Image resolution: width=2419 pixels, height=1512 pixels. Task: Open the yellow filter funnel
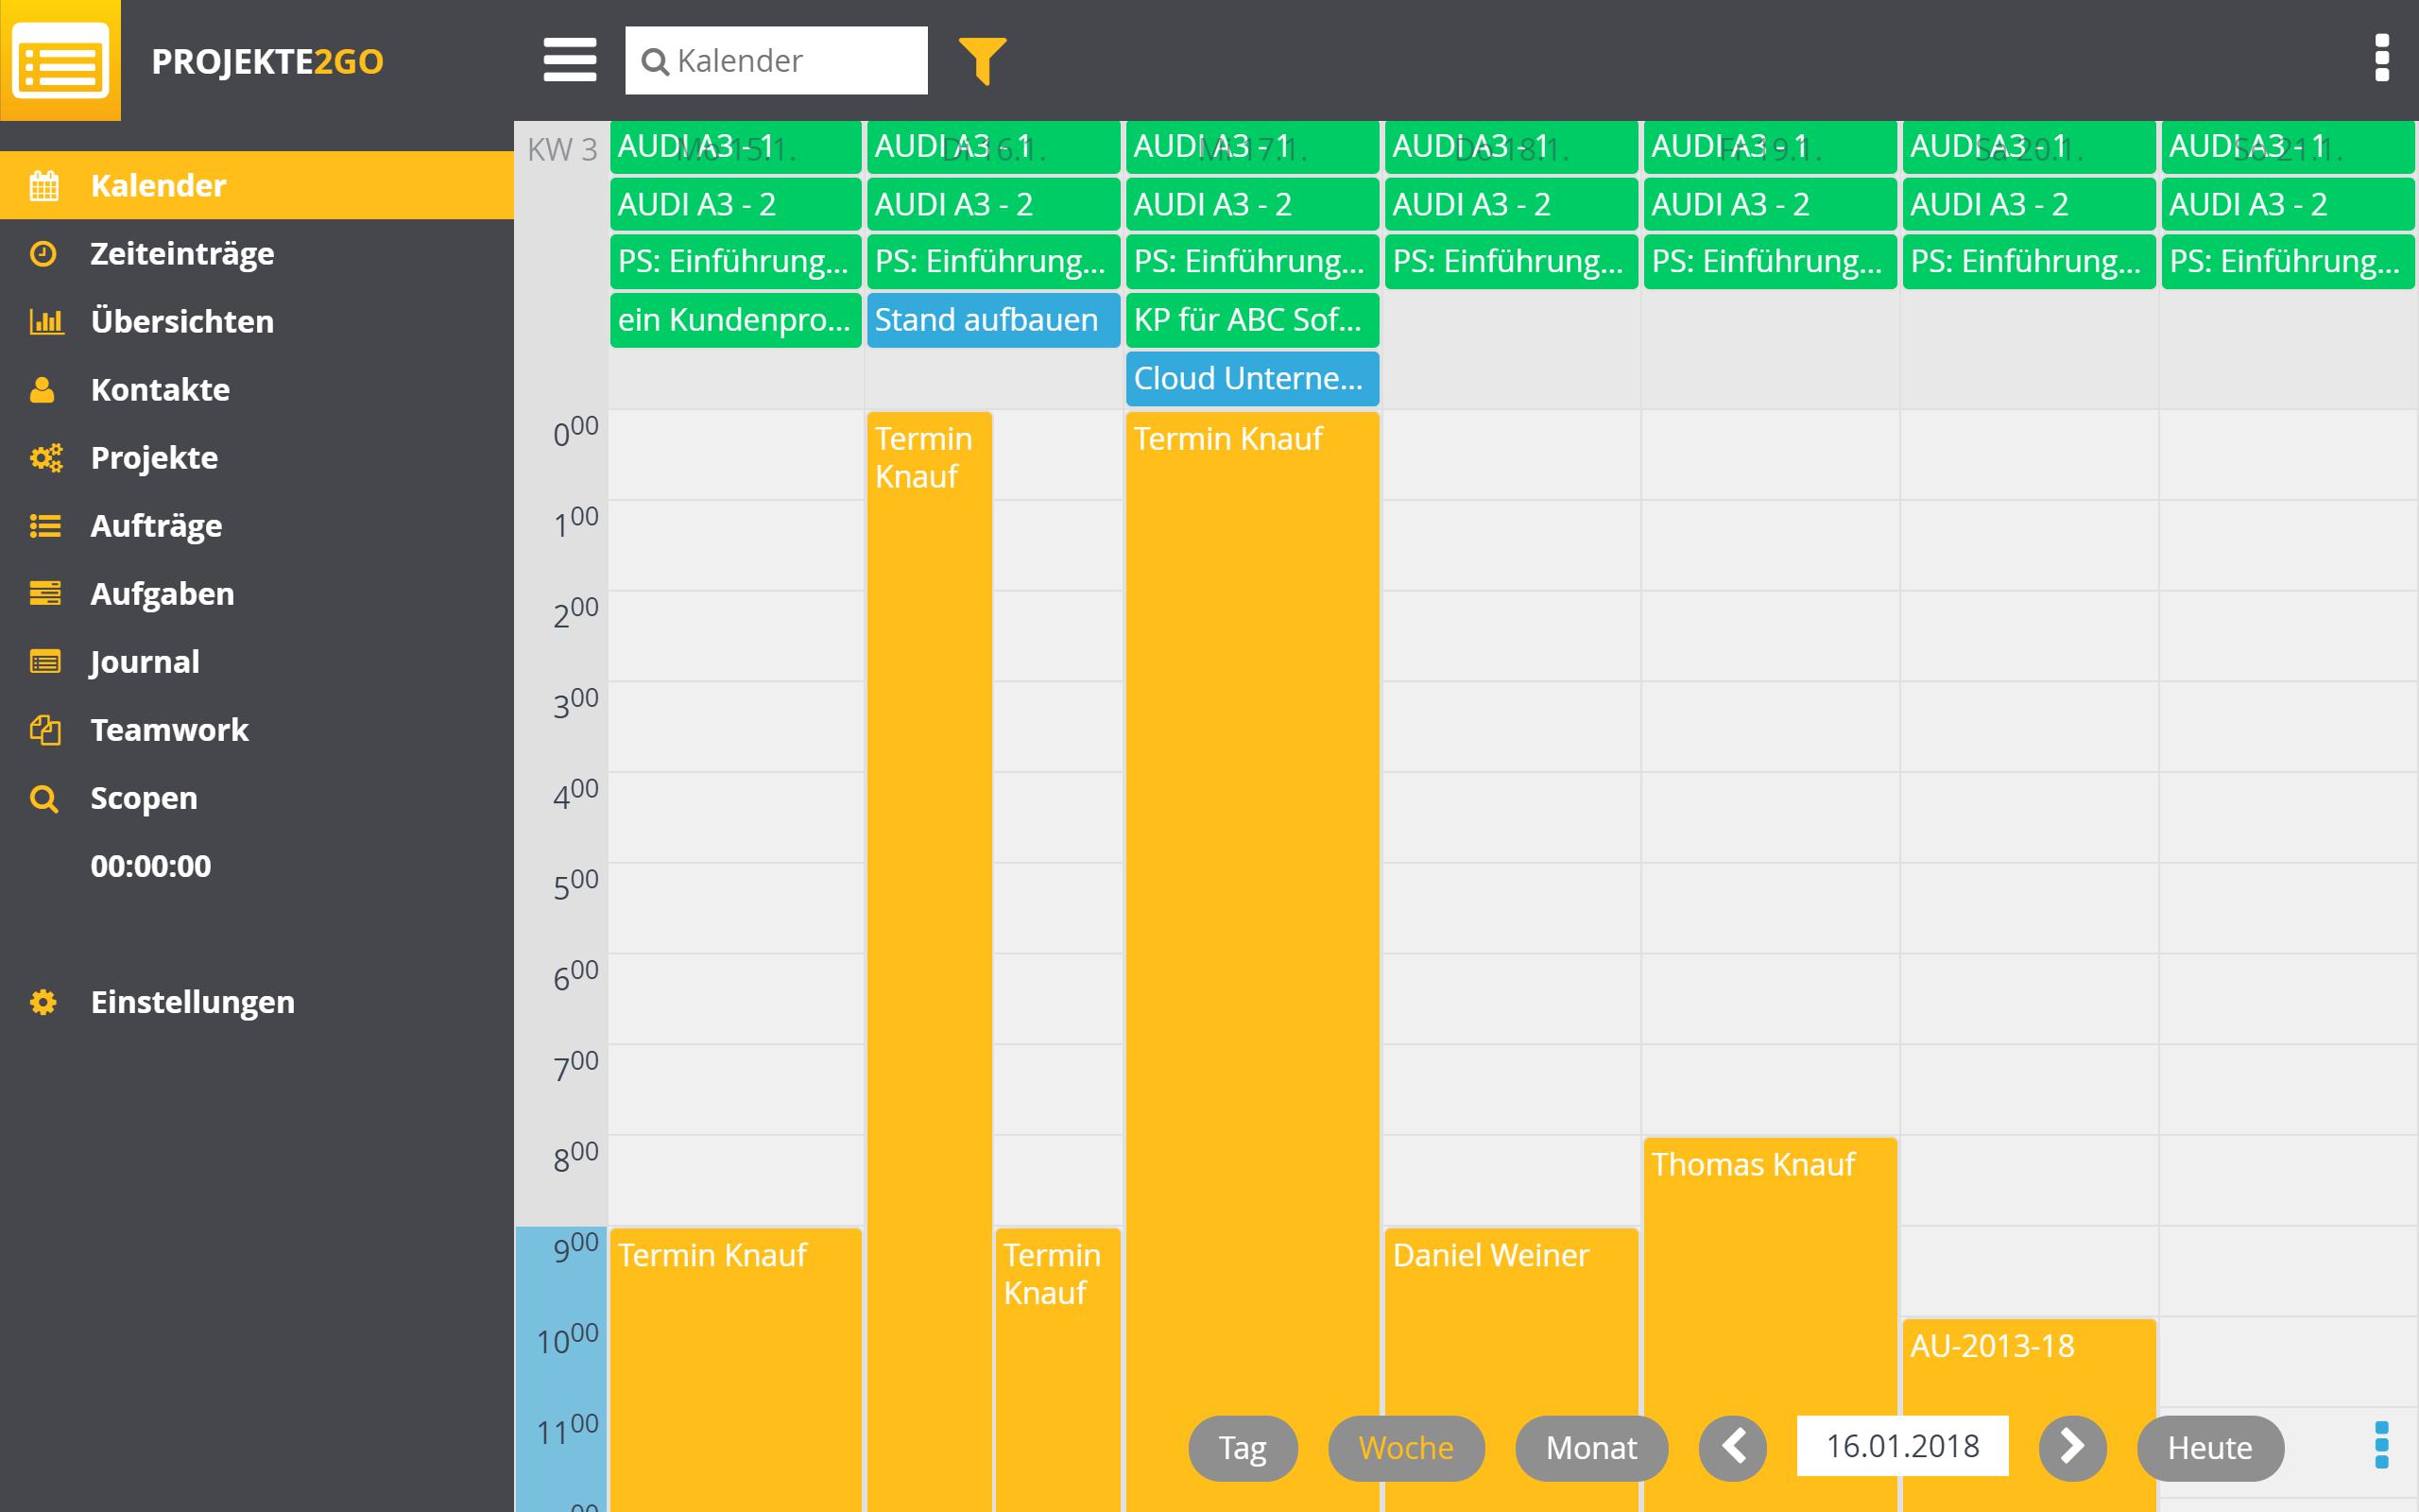click(x=982, y=61)
